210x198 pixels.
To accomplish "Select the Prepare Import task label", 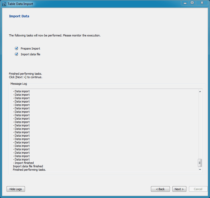I will pos(30,49).
